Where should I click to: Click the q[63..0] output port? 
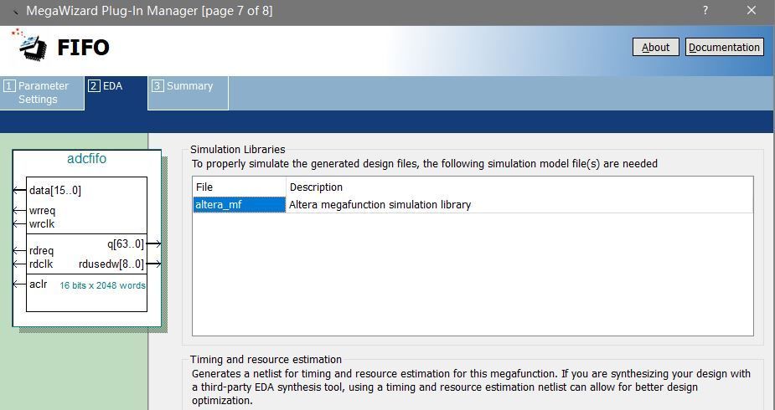click(x=126, y=244)
